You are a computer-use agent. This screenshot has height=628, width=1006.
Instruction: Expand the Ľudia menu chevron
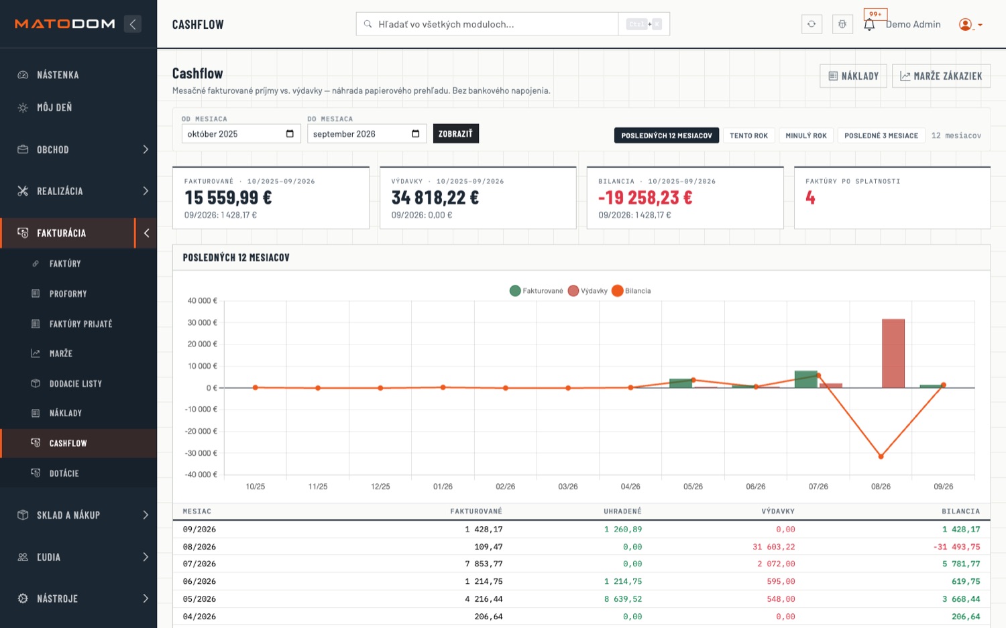tap(146, 557)
